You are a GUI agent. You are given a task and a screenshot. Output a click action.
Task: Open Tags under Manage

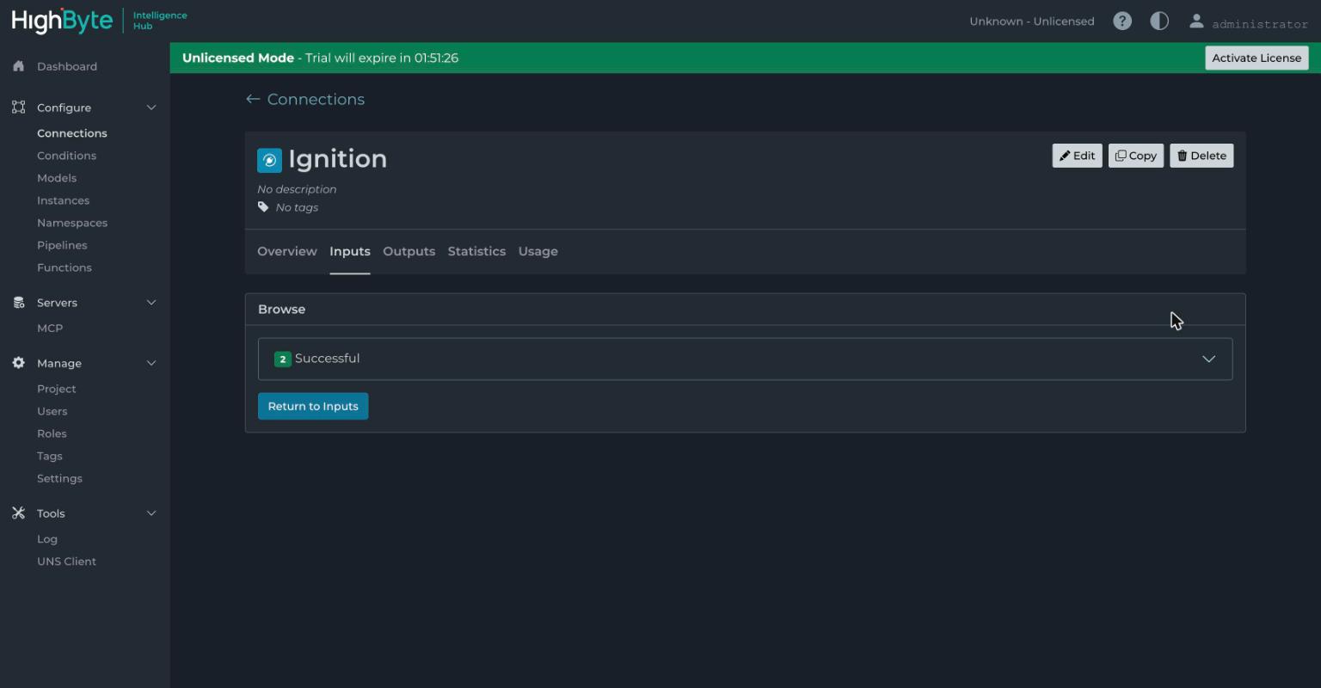(50, 456)
